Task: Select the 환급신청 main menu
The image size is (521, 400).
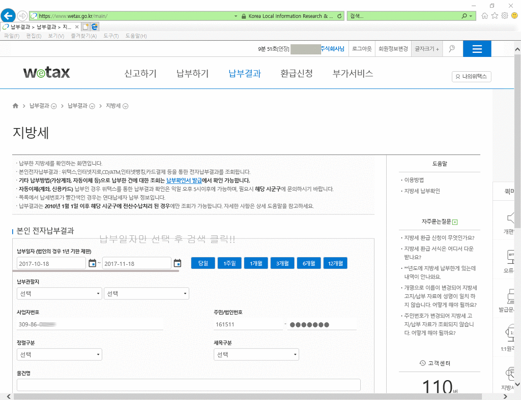Action: (x=297, y=74)
